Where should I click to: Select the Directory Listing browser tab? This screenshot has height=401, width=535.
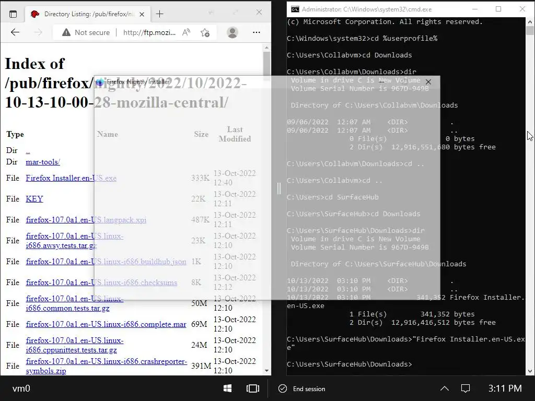(87, 14)
